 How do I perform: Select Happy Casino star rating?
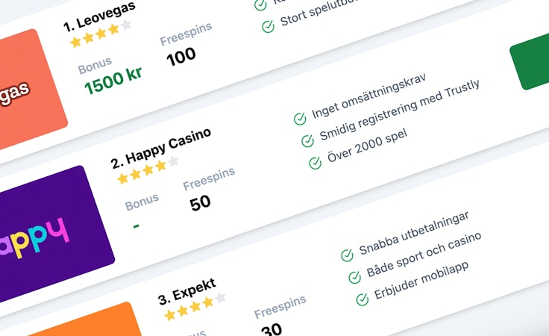148,170
